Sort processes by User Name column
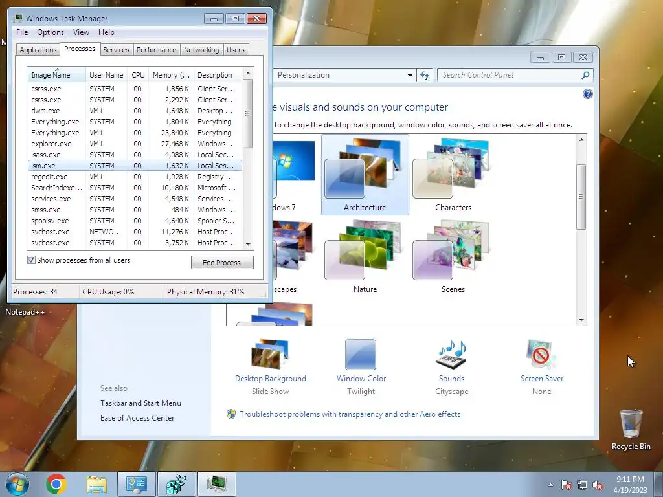This screenshot has height=497, width=663. pyautogui.click(x=106, y=75)
